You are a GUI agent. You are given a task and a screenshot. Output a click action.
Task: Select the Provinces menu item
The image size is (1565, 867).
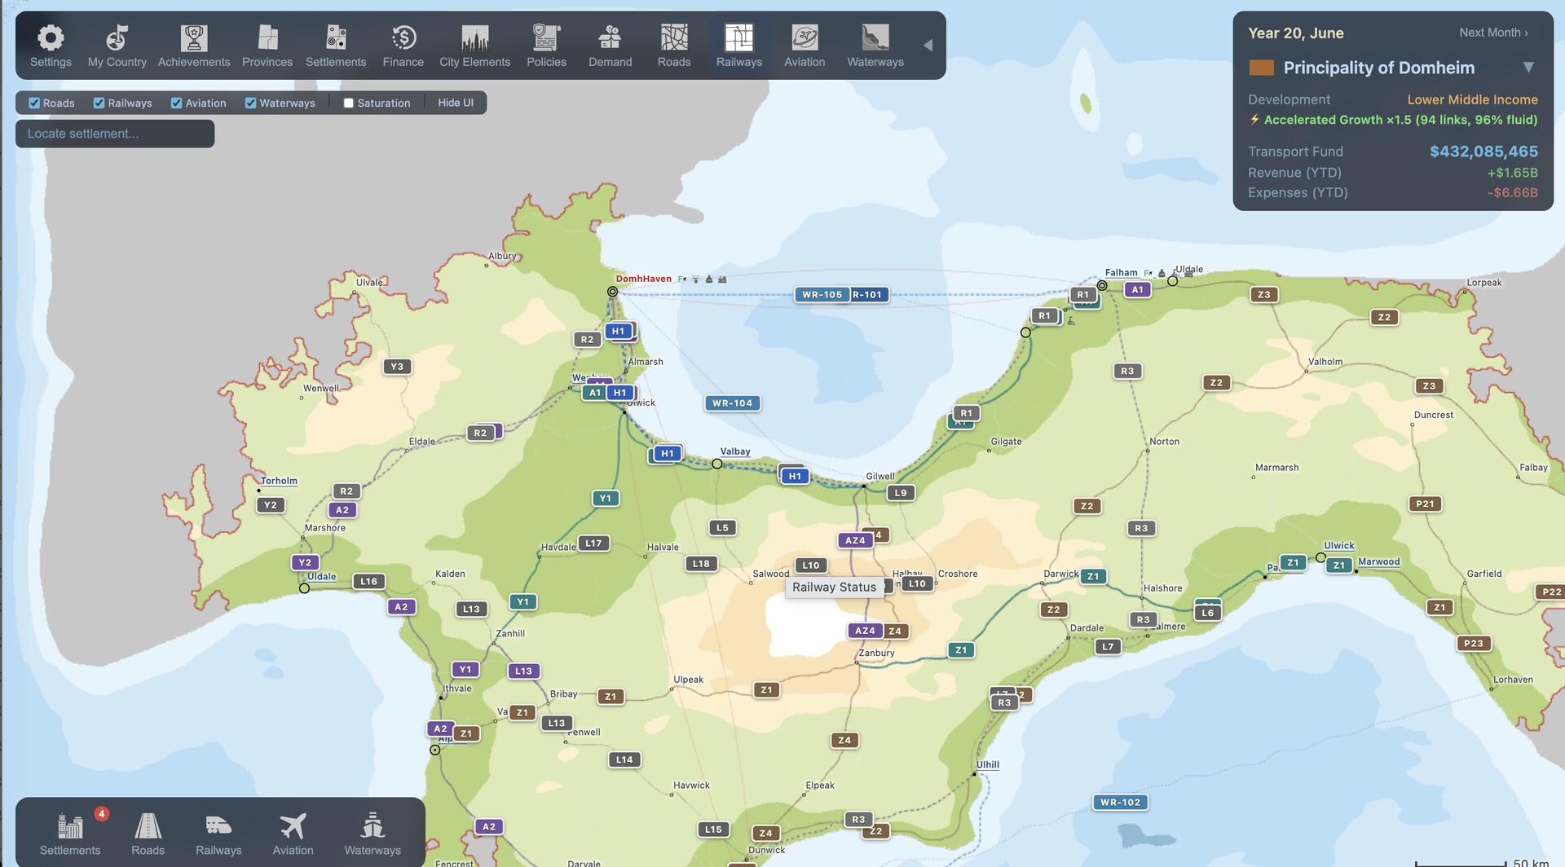coord(267,46)
